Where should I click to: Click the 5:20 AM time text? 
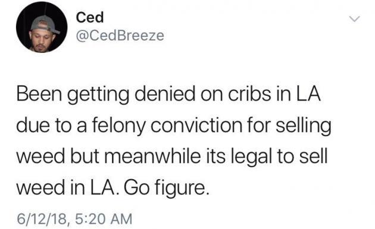point(104,219)
